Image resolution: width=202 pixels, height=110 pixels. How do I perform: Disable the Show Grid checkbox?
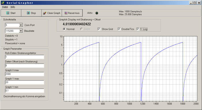[99, 29]
